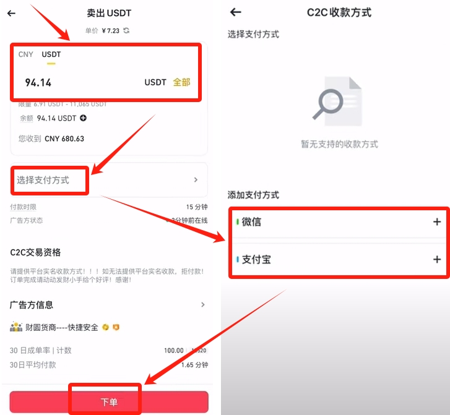This screenshot has height=415, width=450.
Task: Tap the merchant avatar icon beside 财圆货商
Action: click(16, 327)
